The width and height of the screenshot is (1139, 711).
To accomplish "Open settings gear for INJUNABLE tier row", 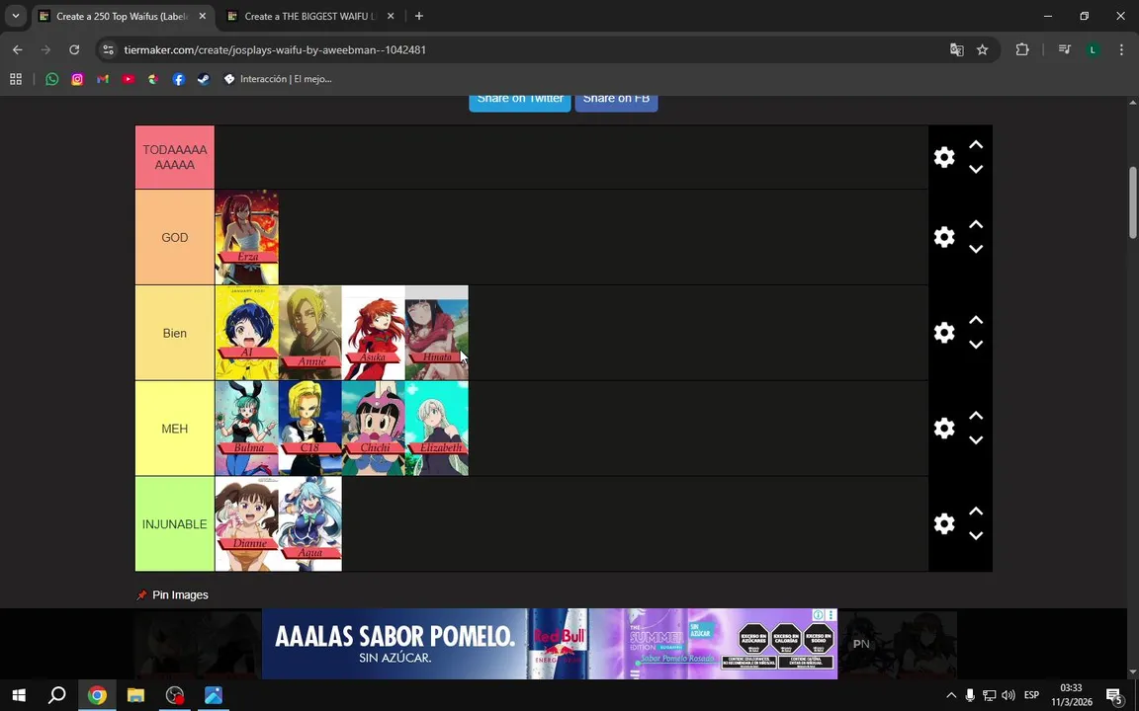I will tap(943, 523).
